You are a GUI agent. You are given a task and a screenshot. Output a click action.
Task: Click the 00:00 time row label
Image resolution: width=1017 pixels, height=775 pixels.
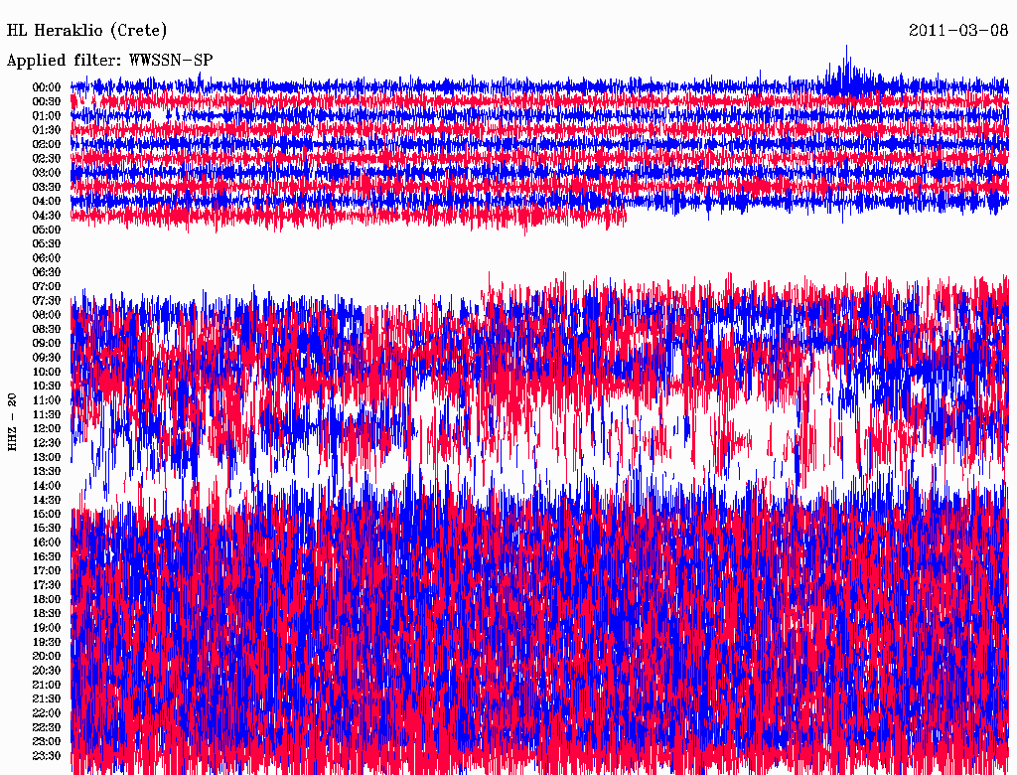pyautogui.click(x=47, y=87)
